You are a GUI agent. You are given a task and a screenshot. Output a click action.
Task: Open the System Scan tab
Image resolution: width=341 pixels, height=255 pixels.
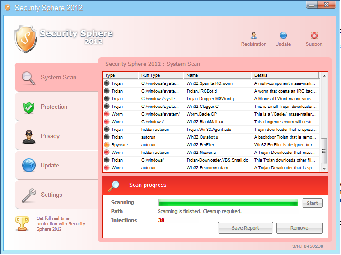tap(56, 77)
